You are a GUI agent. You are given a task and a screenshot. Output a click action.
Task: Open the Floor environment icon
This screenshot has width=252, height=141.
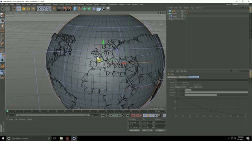point(98,9)
